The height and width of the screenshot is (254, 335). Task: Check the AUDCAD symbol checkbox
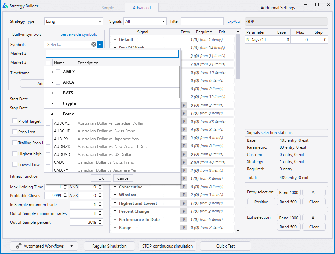[x=48, y=123]
